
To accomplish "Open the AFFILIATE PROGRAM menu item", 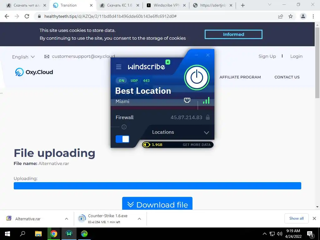I will (x=240, y=77).
